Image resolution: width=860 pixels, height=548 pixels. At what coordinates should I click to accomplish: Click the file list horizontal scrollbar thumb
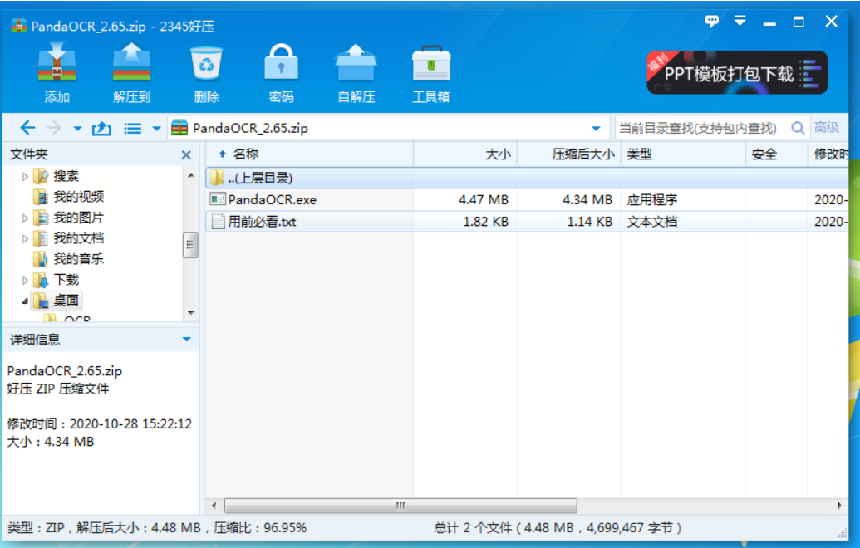point(401,506)
